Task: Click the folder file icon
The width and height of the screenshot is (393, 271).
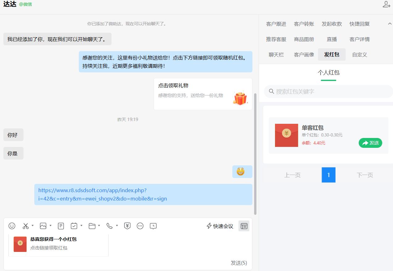Action: pyautogui.click(x=92, y=226)
